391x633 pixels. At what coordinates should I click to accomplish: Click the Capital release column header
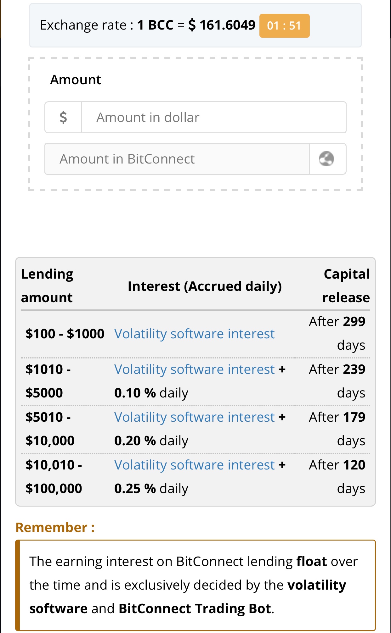346,286
